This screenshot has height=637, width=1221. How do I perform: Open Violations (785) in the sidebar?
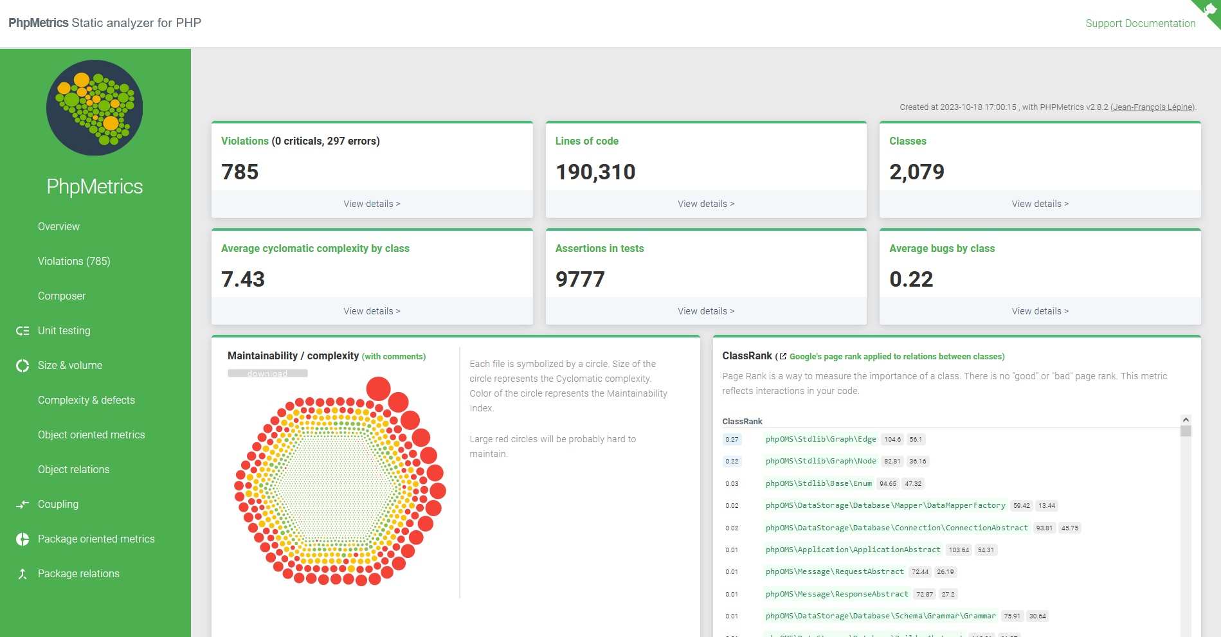tap(74, 261)
